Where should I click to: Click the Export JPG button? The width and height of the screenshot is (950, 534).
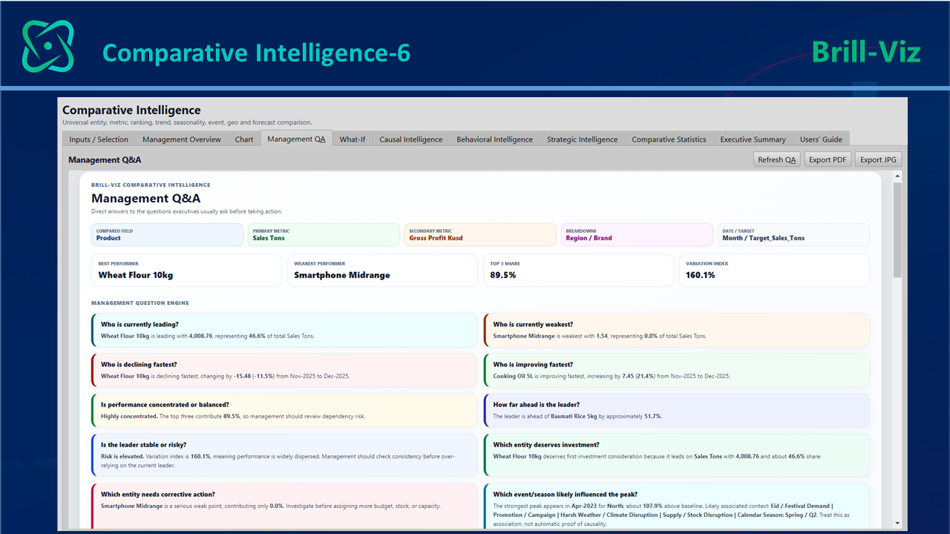coord(879,159)
